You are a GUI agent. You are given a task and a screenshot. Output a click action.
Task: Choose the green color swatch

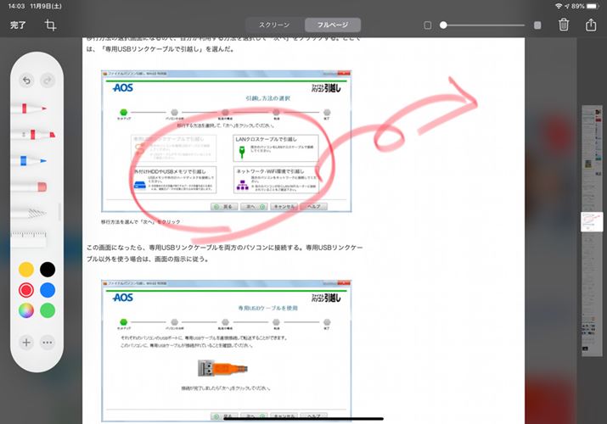click(x=48, y=310)
